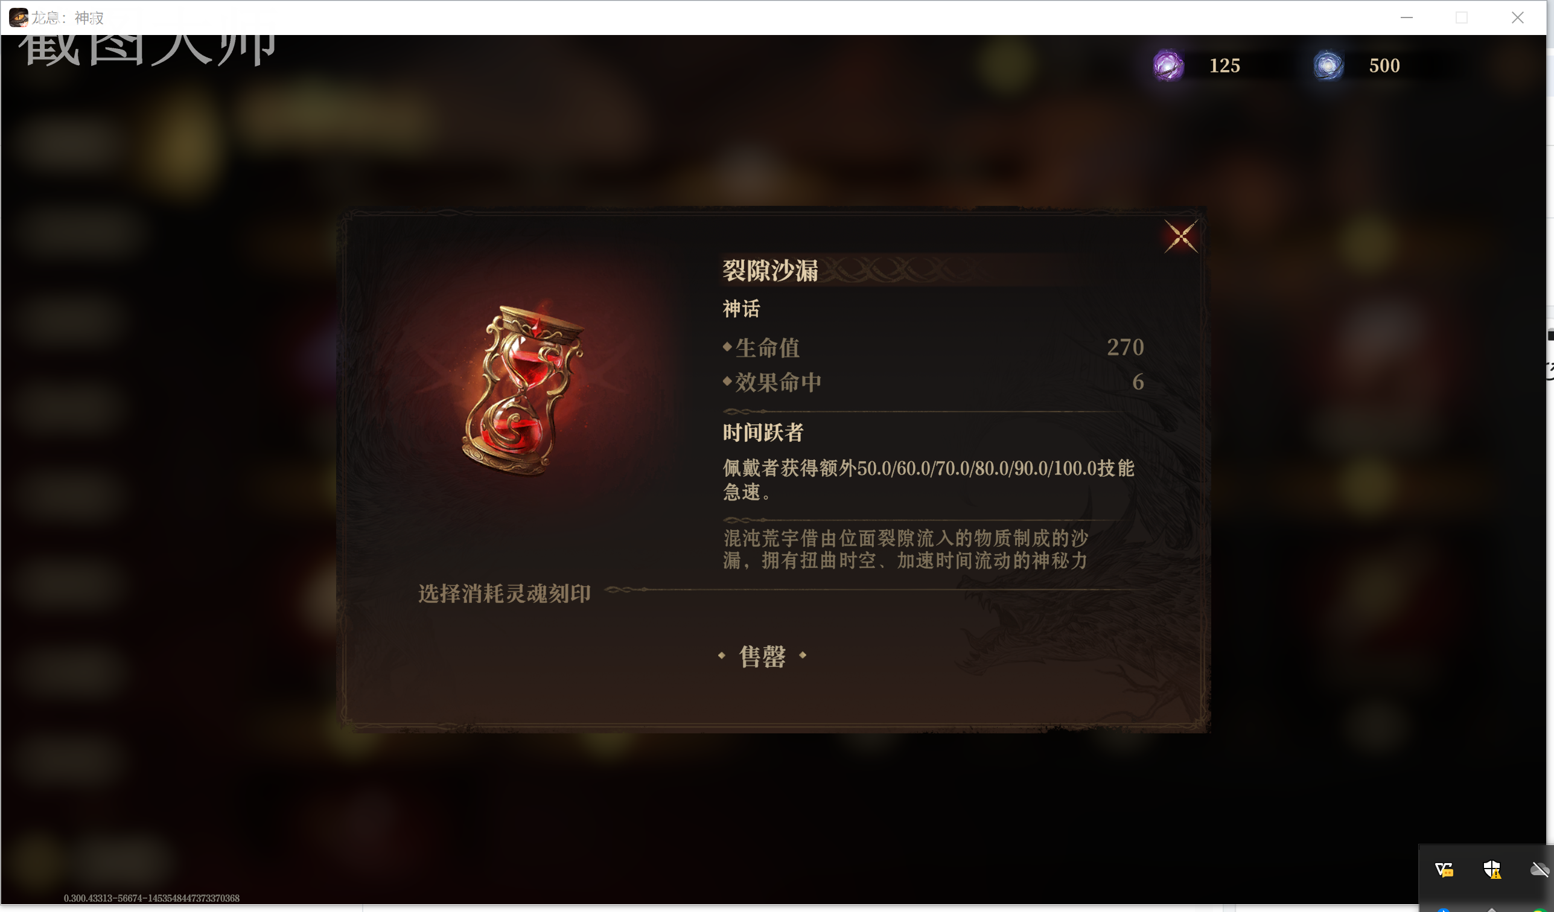Click the blue swirl currency icon
Screen dimensions: 1554x912
[x=1328, y=65]
